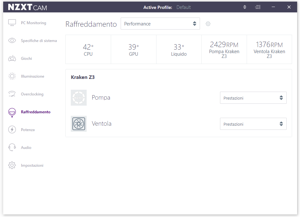Viewport: 300px width, 217px height.
Task: Click the Default active profile name
Action: click(183, 7)
